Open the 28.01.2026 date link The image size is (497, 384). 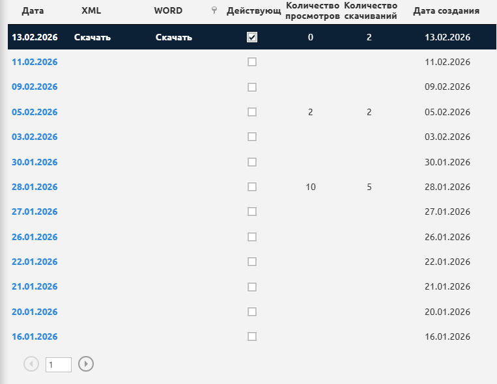point(35,187)
